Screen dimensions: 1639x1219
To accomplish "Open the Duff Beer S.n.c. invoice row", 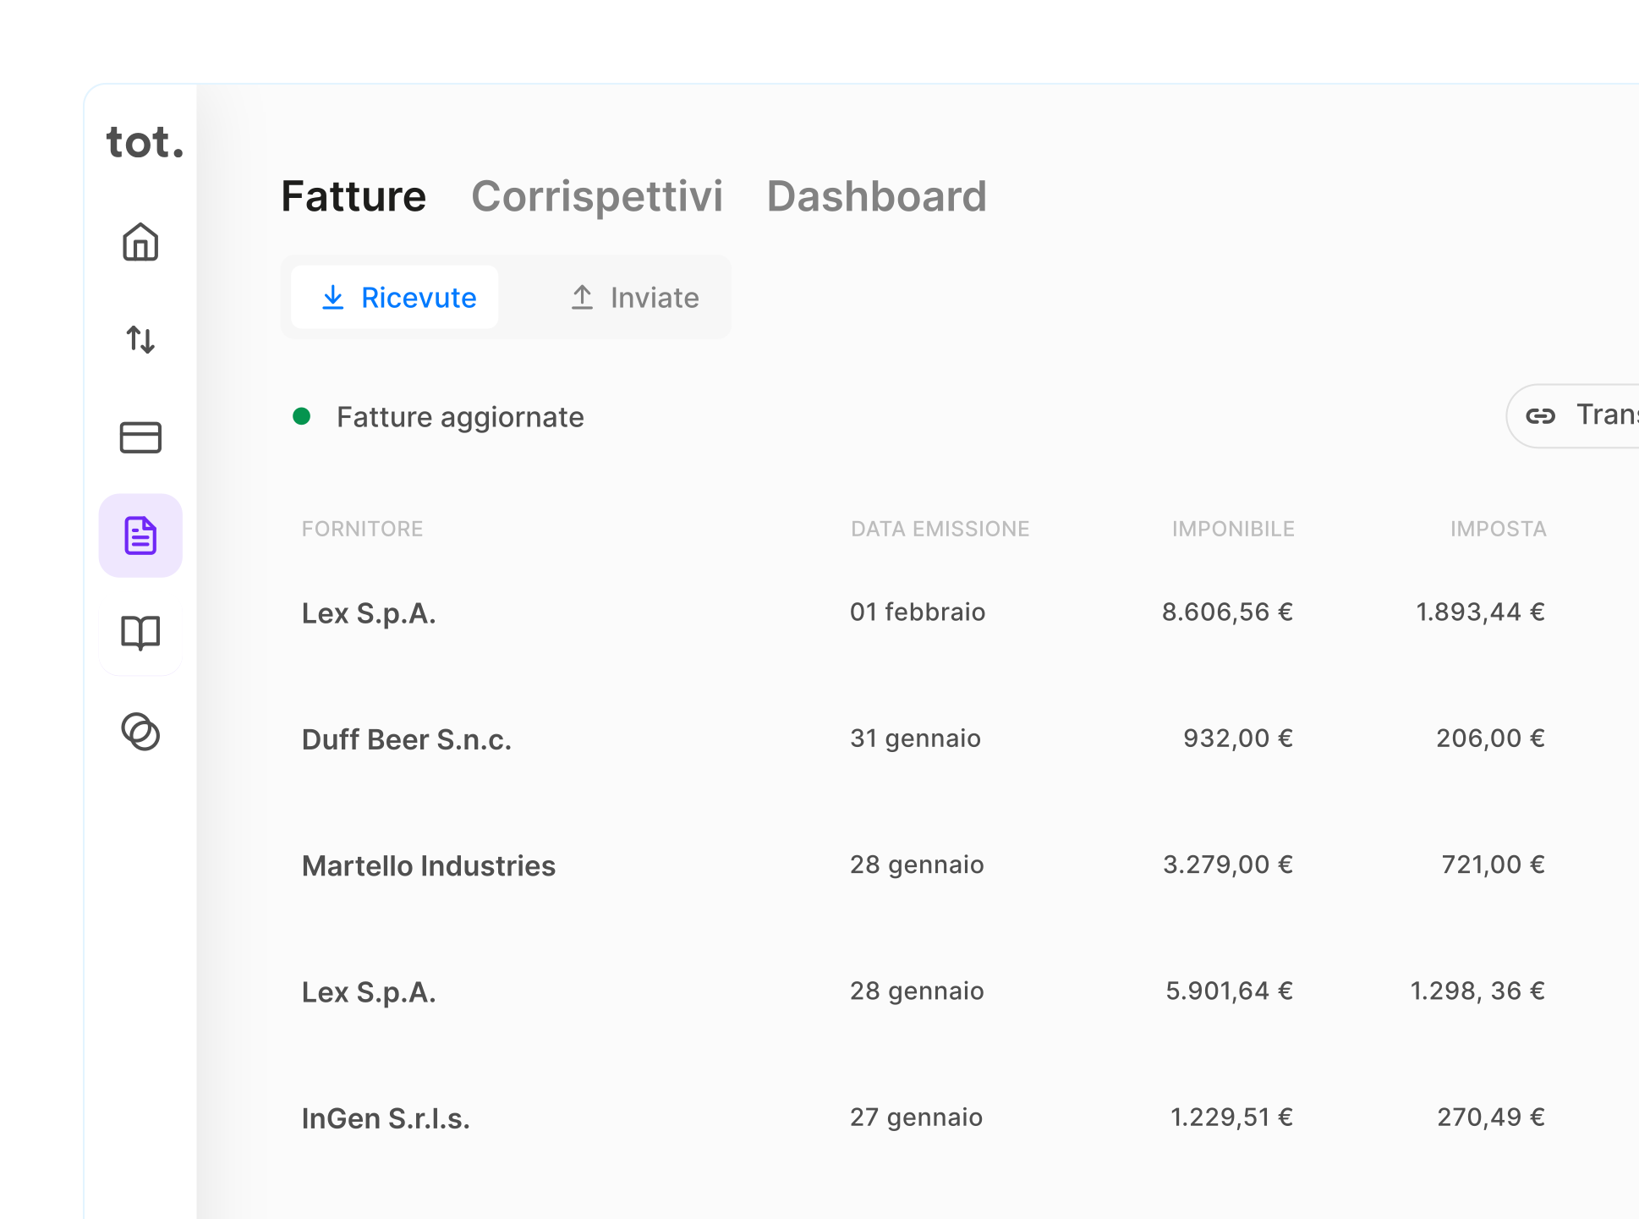I will pyautogui.click(x=407, y=739).
